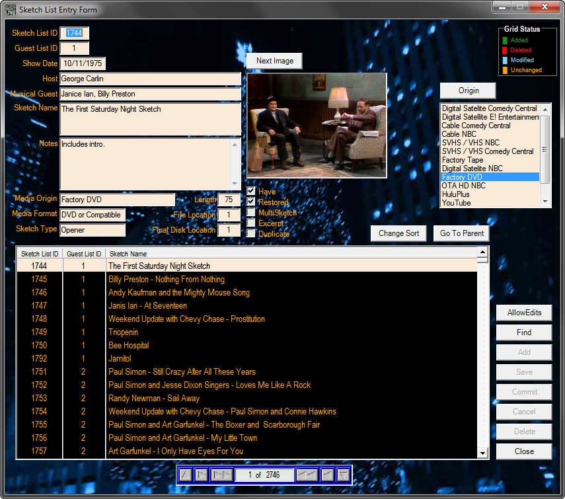Image resolution: width=565 pixels, height=499 pixels.
Task: Tick the Duplicate checkbox
Action: [x=251, y=233]
